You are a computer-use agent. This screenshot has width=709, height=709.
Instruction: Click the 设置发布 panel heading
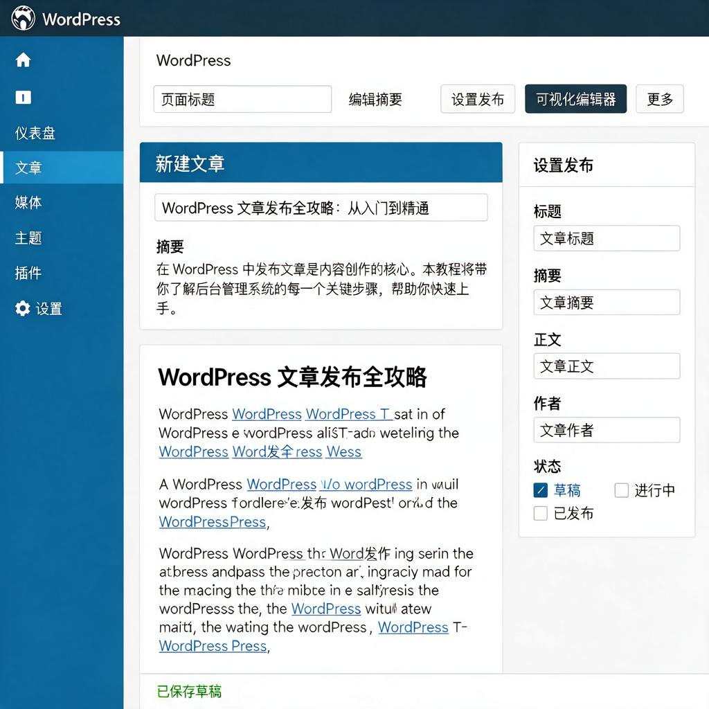point(563,165)
